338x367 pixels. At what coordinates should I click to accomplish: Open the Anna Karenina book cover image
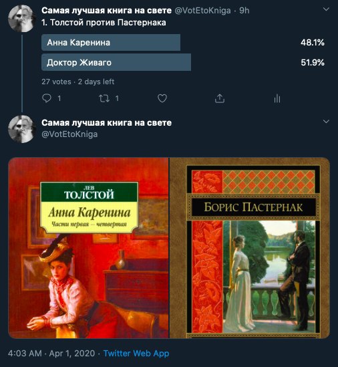point(88,248)
